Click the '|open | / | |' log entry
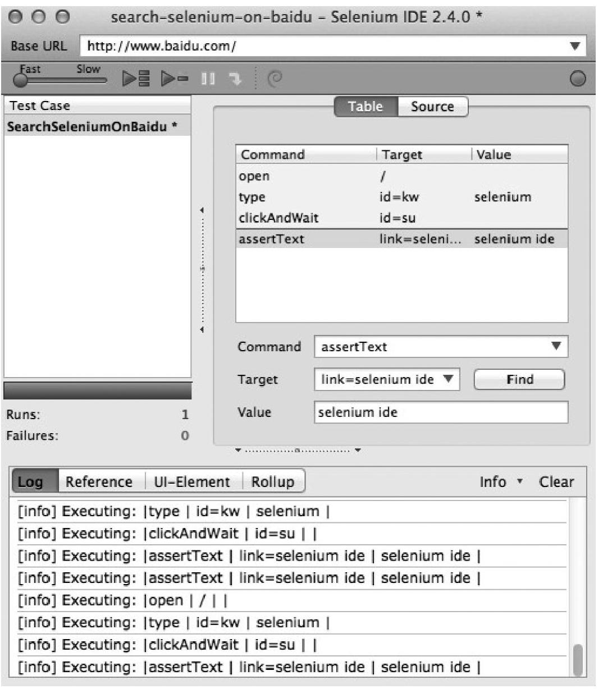 click(x=292, y=600)
